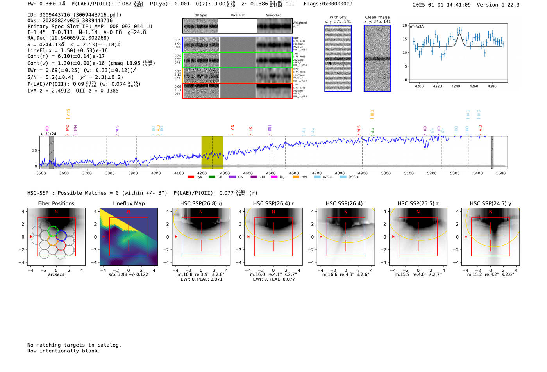Click the LineFlux = 1.50(±0.53)e-16 value
547x372 pixels.
[68, 50]
